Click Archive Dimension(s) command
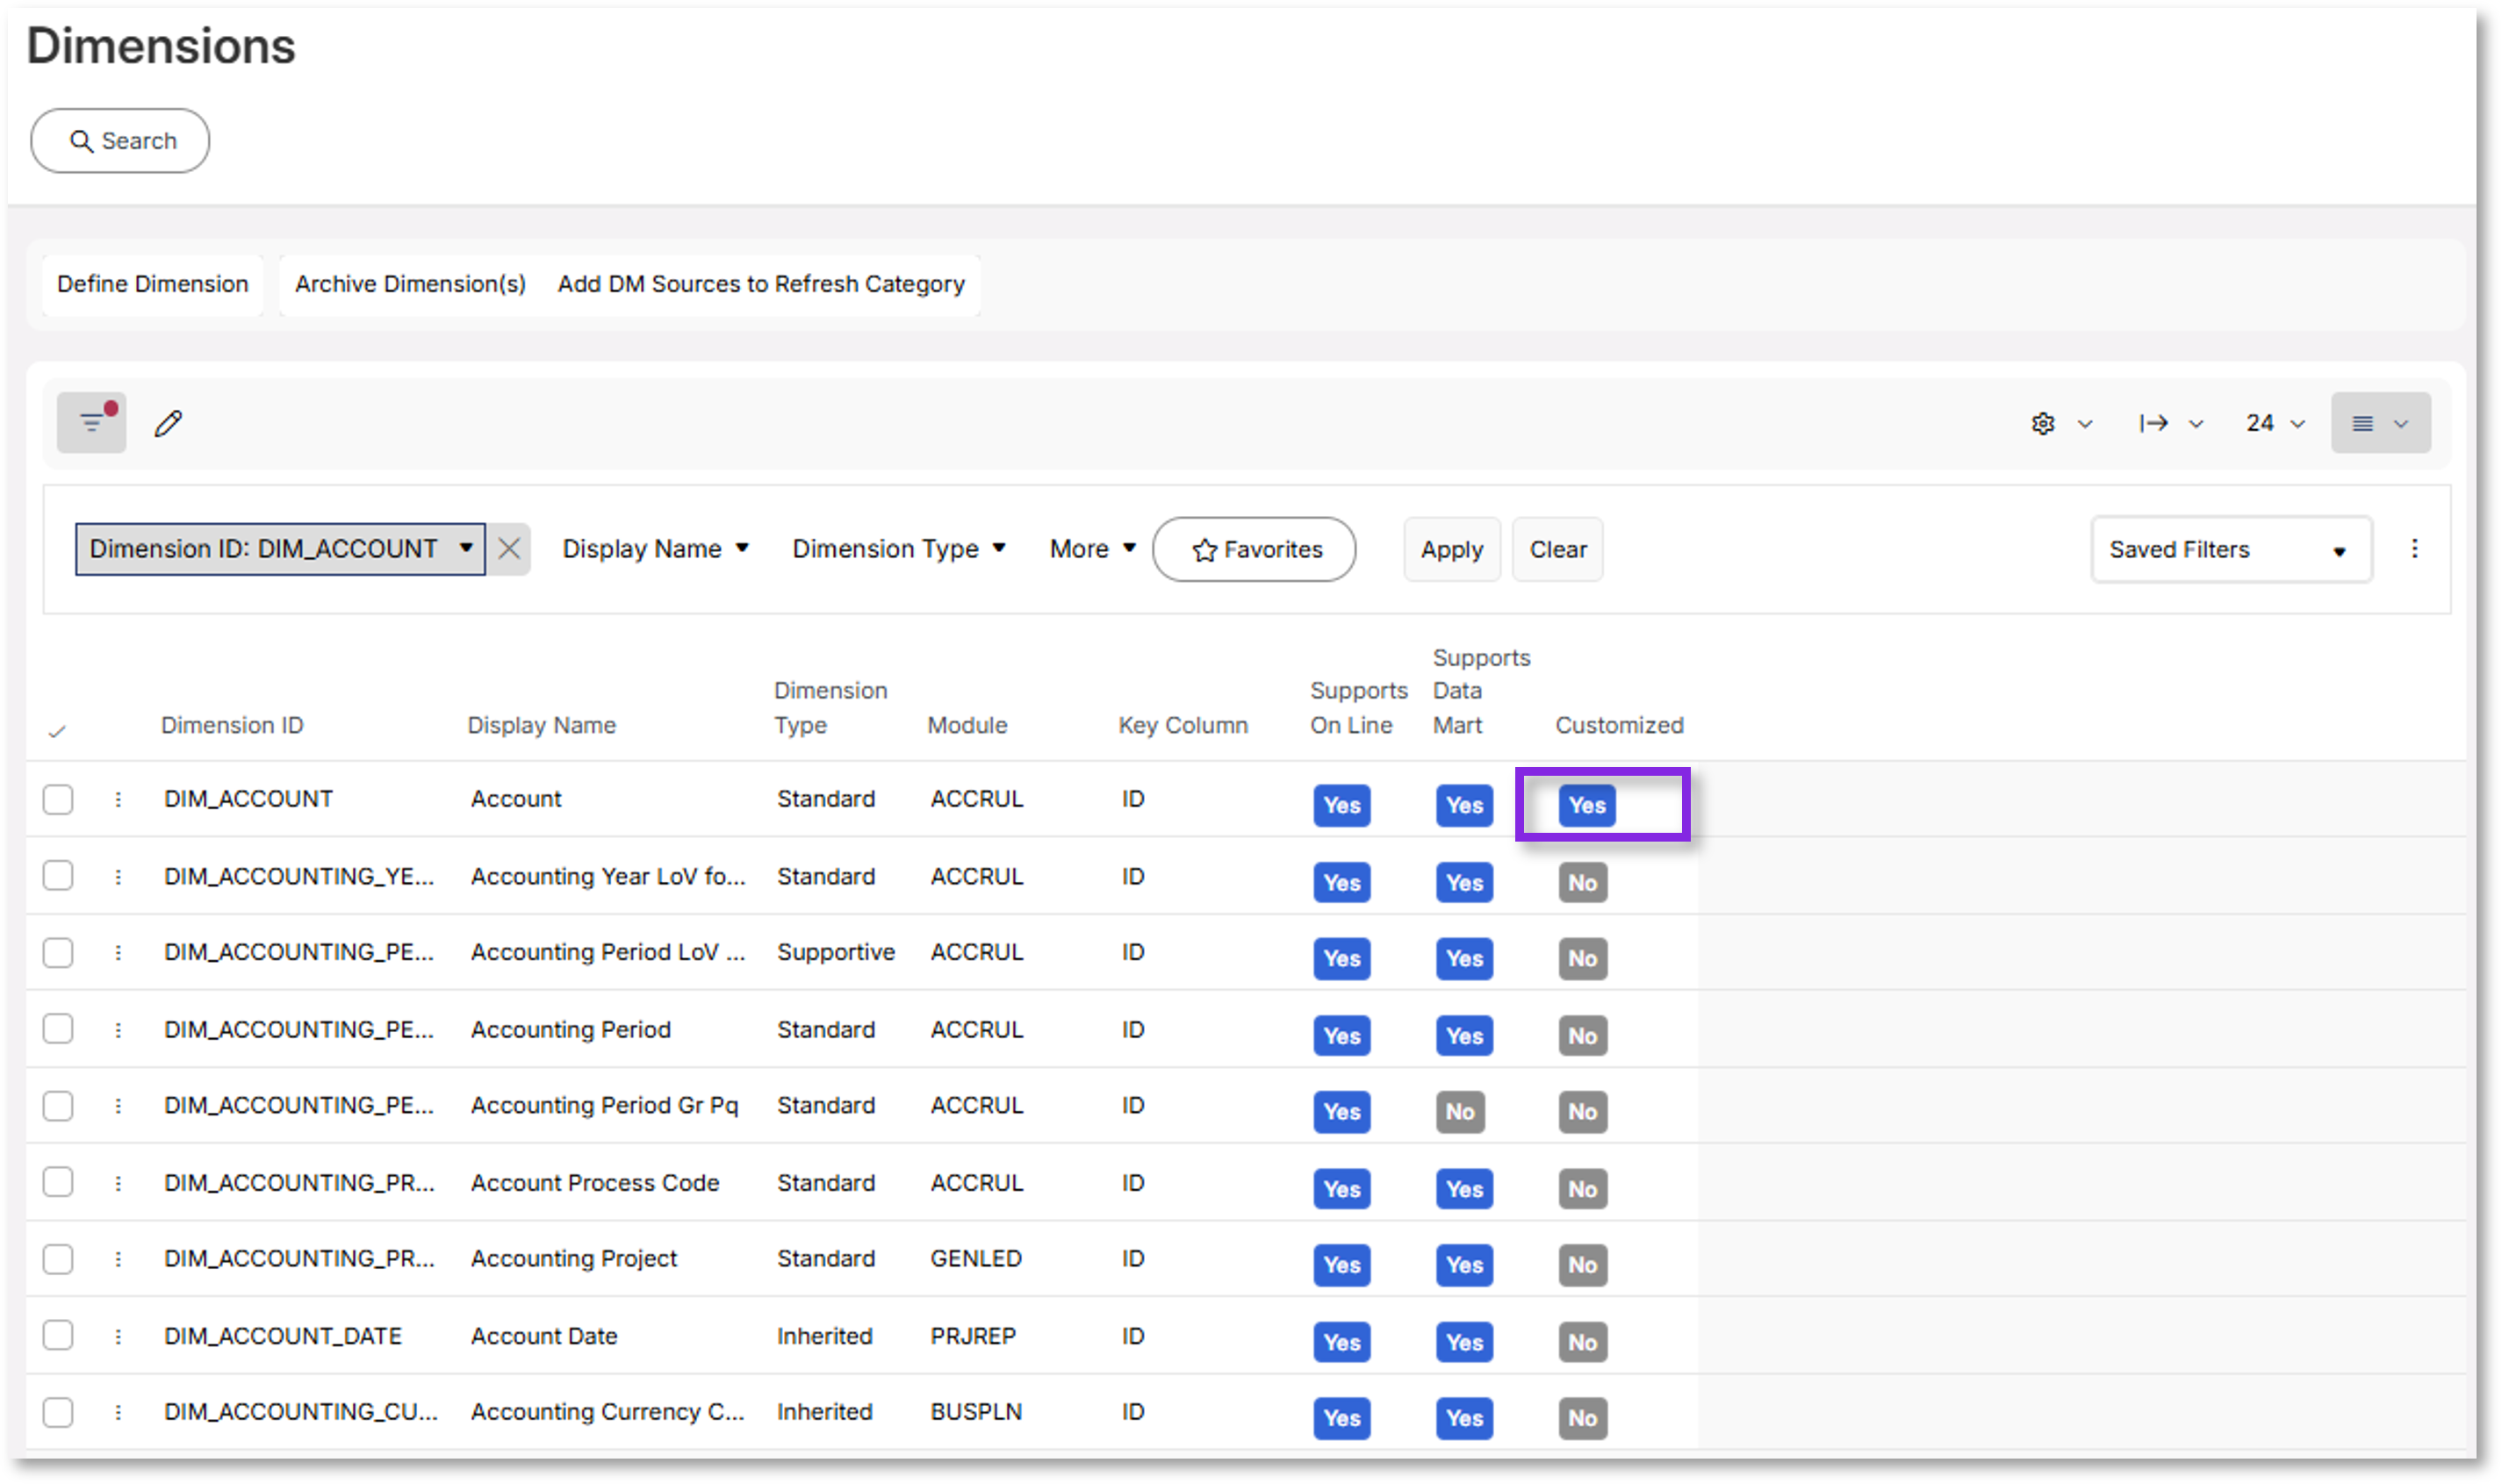Screen dimensions: 2502x1484 [x=410, y=284]
